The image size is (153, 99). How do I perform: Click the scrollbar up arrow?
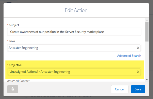(x=147, y=20)
